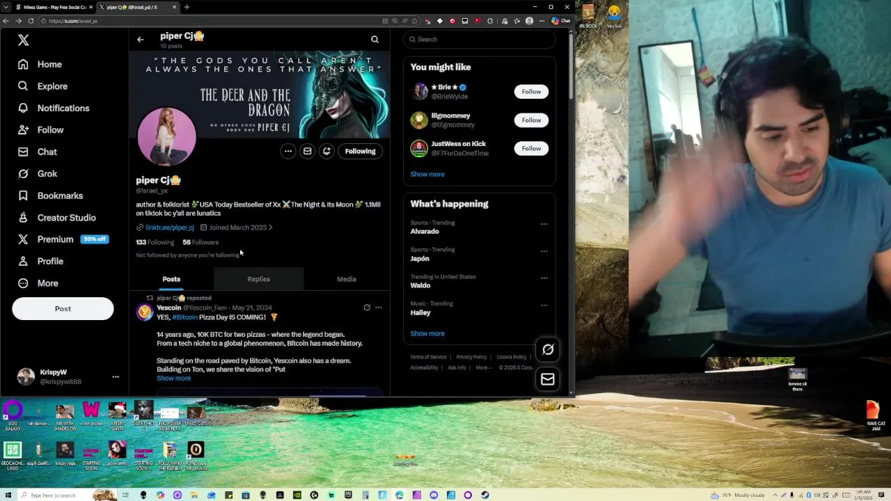Image resolution: width=891 pixels, height=501 pixels.
Task: Open the Home page in the sidebar
Action: (40, 64)
